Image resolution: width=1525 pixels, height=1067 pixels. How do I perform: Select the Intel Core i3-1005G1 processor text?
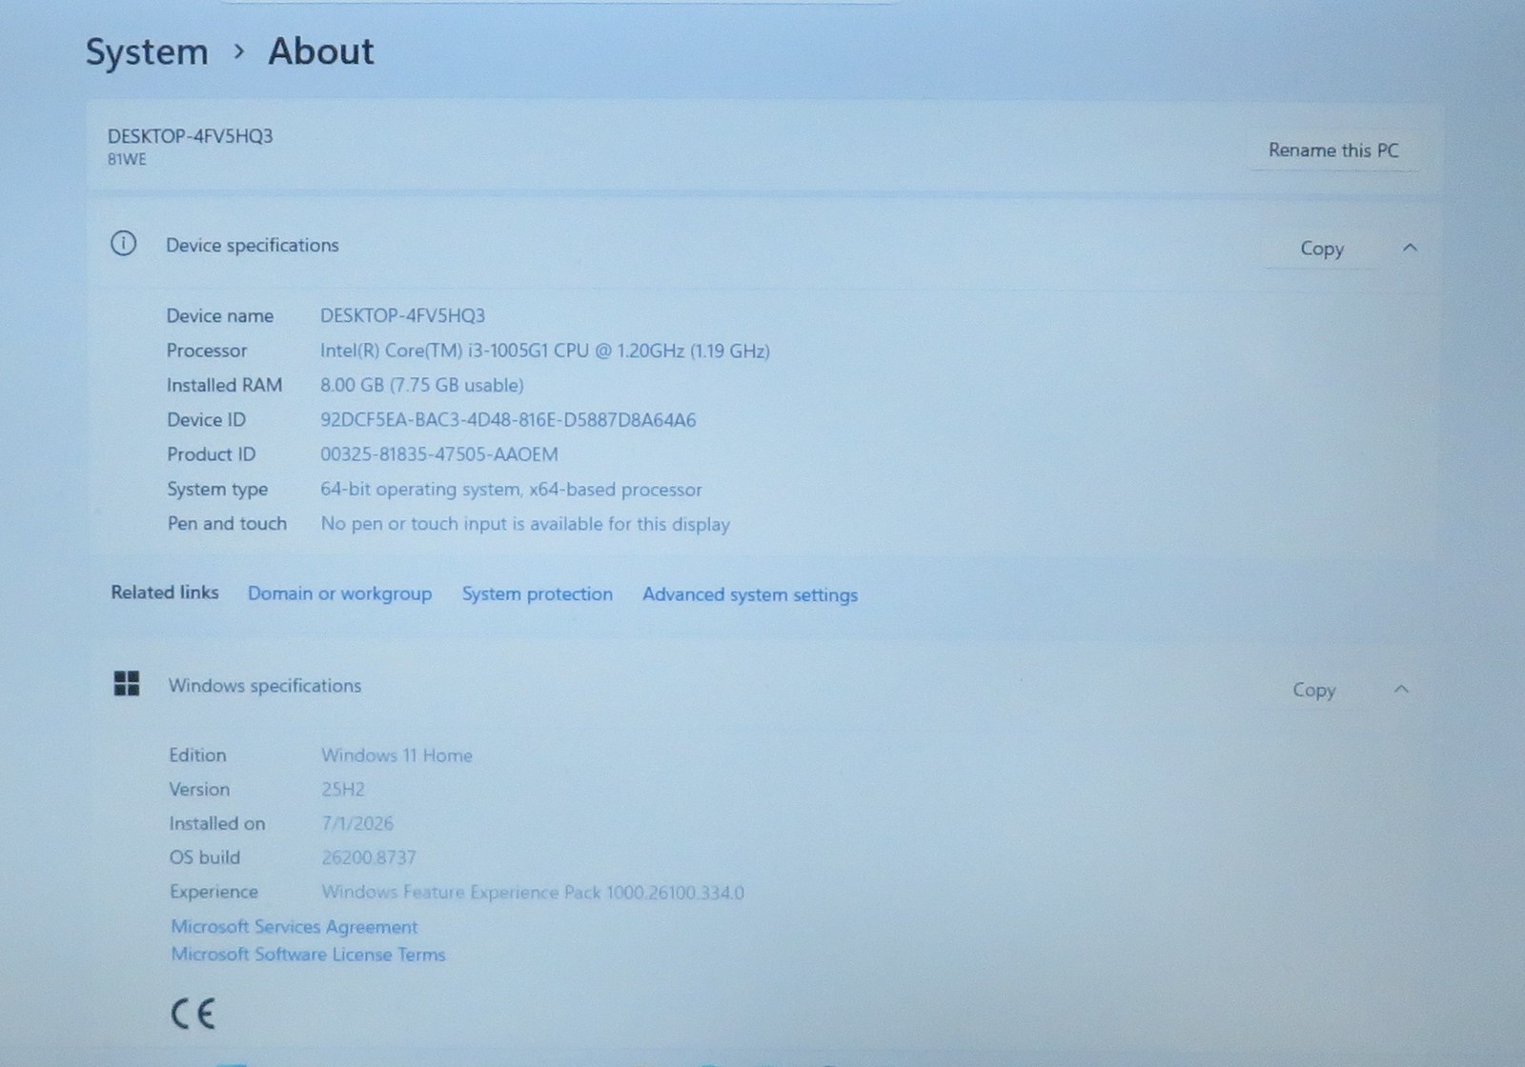[x=545, y=351]
